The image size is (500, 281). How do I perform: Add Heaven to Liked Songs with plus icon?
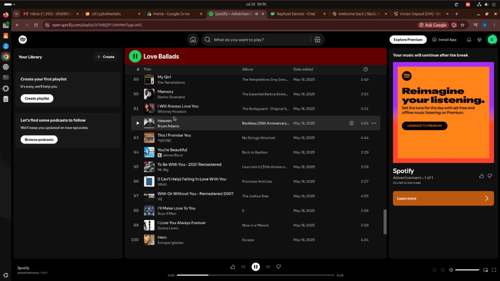352,123
